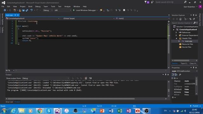This screenshot has width=203, height=114.
Task: Click the Windows Start button
Action: pyautogui.click(x=4, y=111)
